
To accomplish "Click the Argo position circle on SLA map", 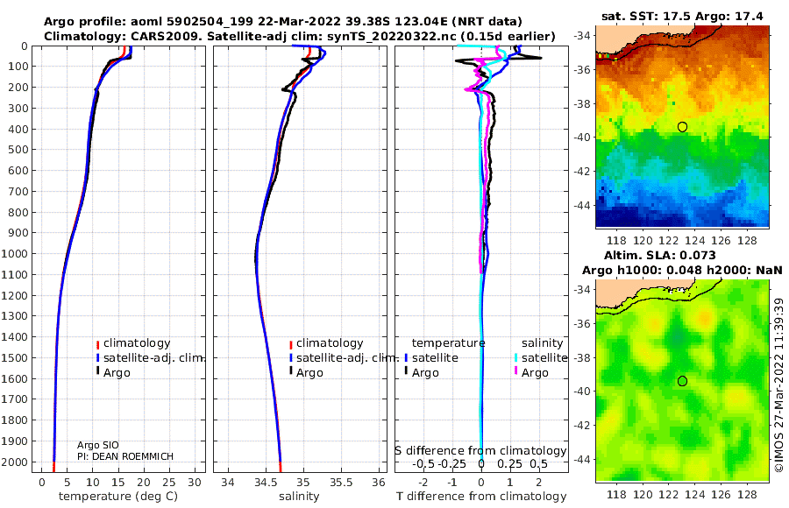I will point(682,381).
